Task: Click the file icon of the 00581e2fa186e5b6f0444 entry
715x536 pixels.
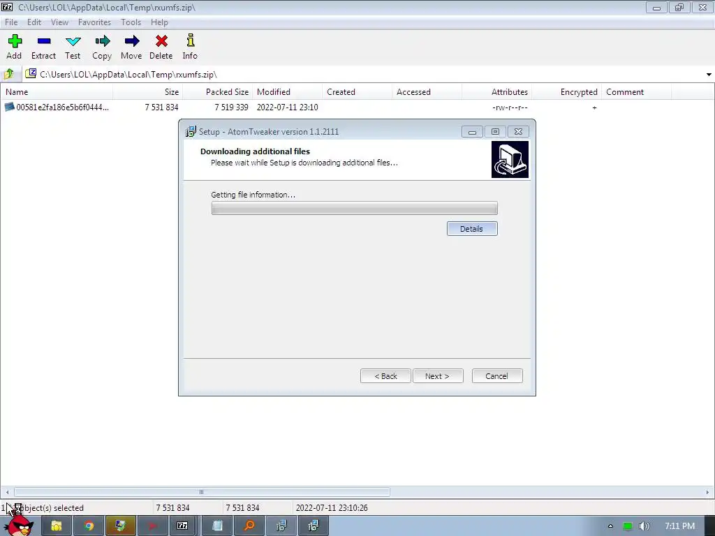Action: point(9,107)
